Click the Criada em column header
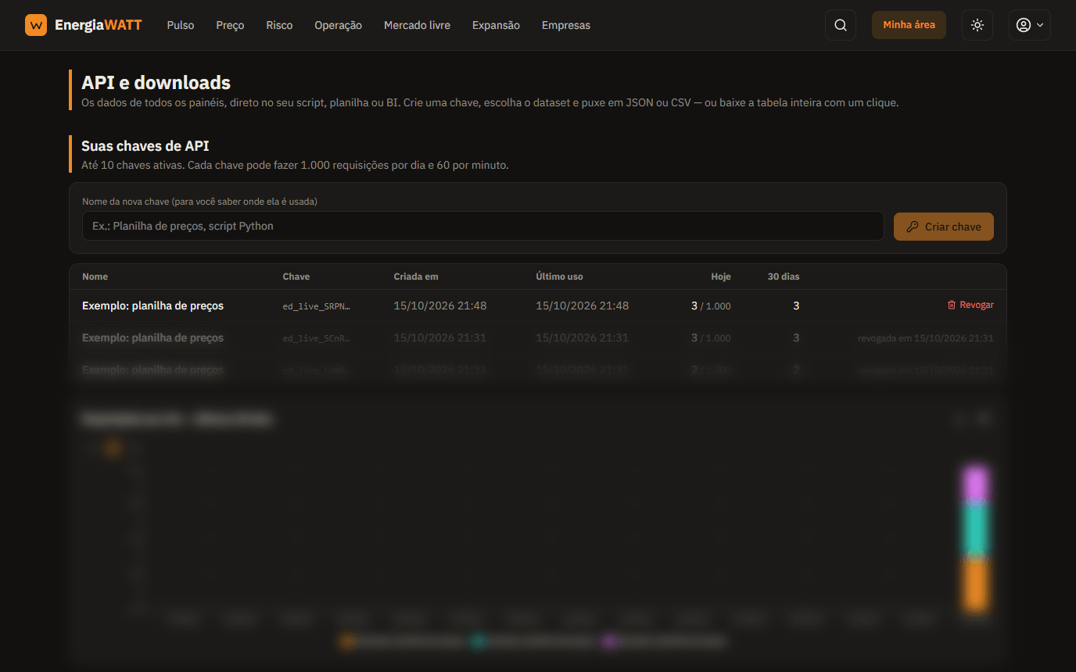 (416, 277)
